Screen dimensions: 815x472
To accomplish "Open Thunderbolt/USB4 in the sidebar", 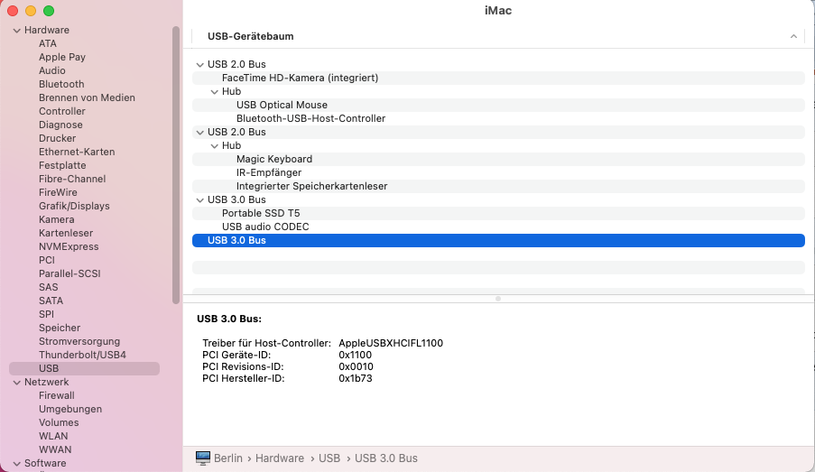I will pos(82,355).
